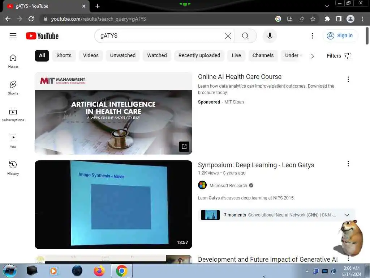Image resolution: width=370 pixels, height=278 pixels.
Task: Open Chrome extensions puzzle icon
Action: tap(327, 19)
